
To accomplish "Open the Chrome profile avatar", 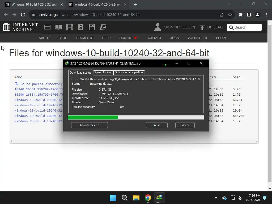I will pyautogui.click(x=258, y=15).
